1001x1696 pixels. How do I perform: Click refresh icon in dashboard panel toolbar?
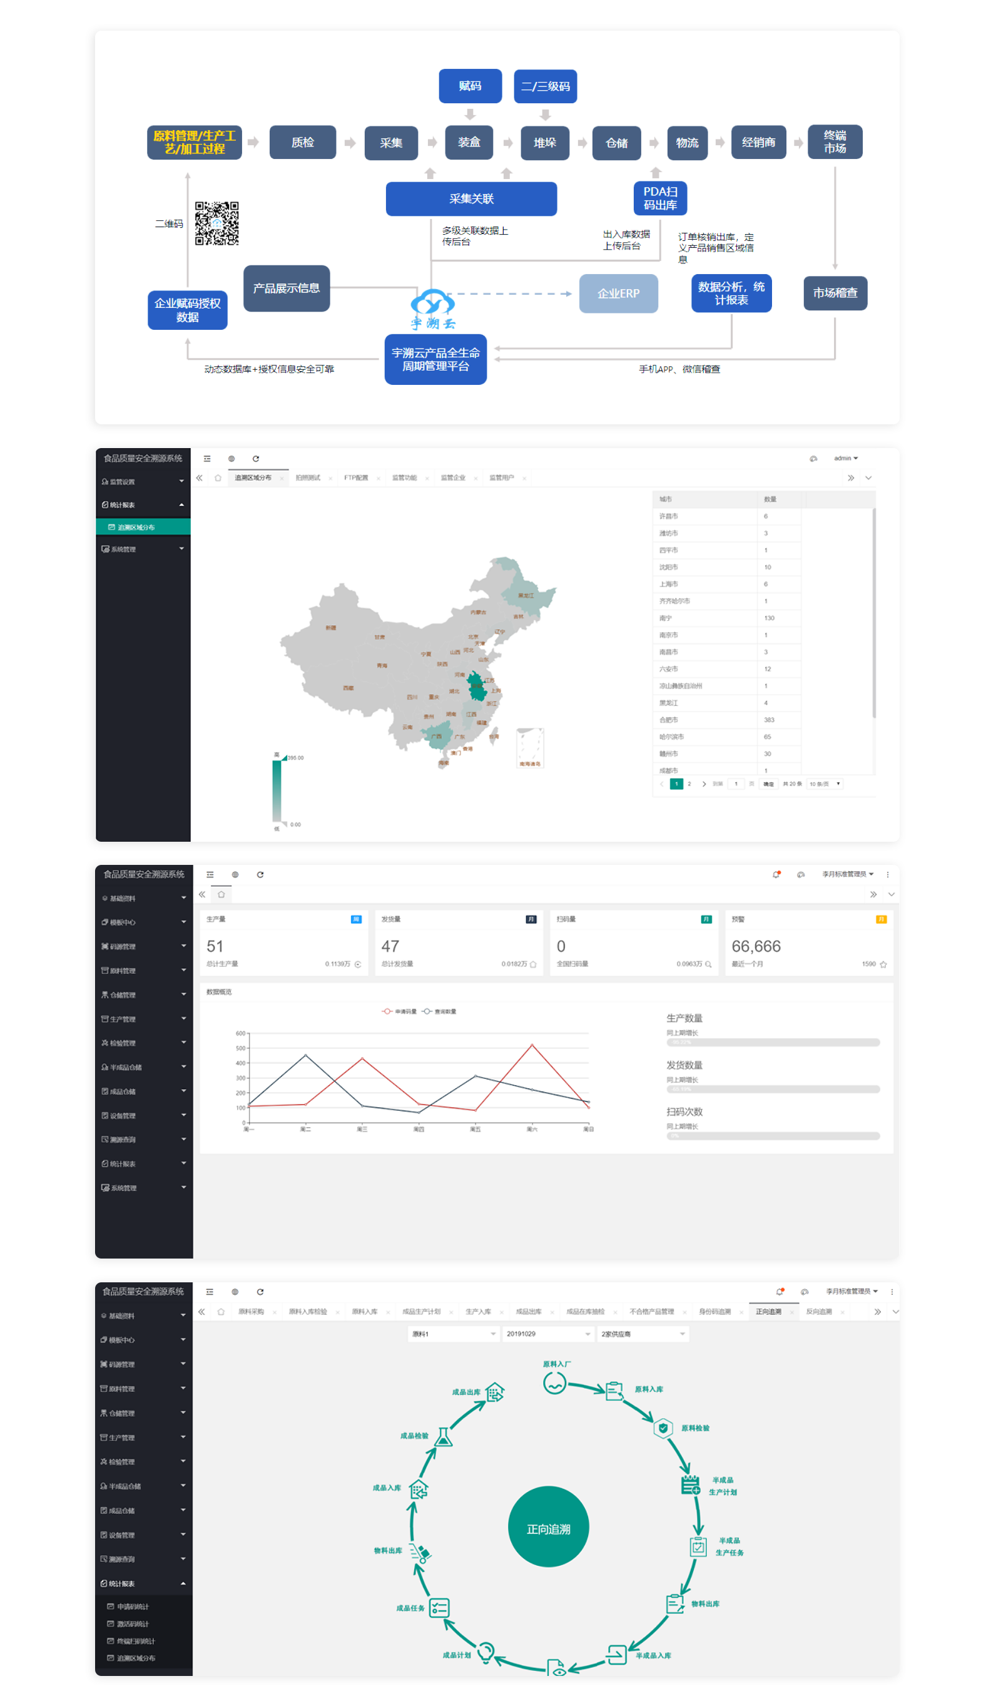click(x=260, y=874)
